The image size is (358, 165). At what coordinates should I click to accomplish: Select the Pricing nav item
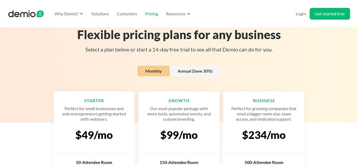[x=151, y=14]
